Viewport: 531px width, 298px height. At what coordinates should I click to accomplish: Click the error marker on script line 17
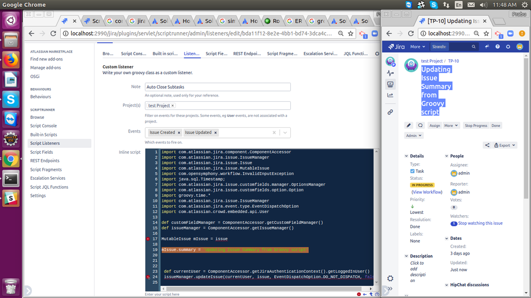click(x=148, y=239)
